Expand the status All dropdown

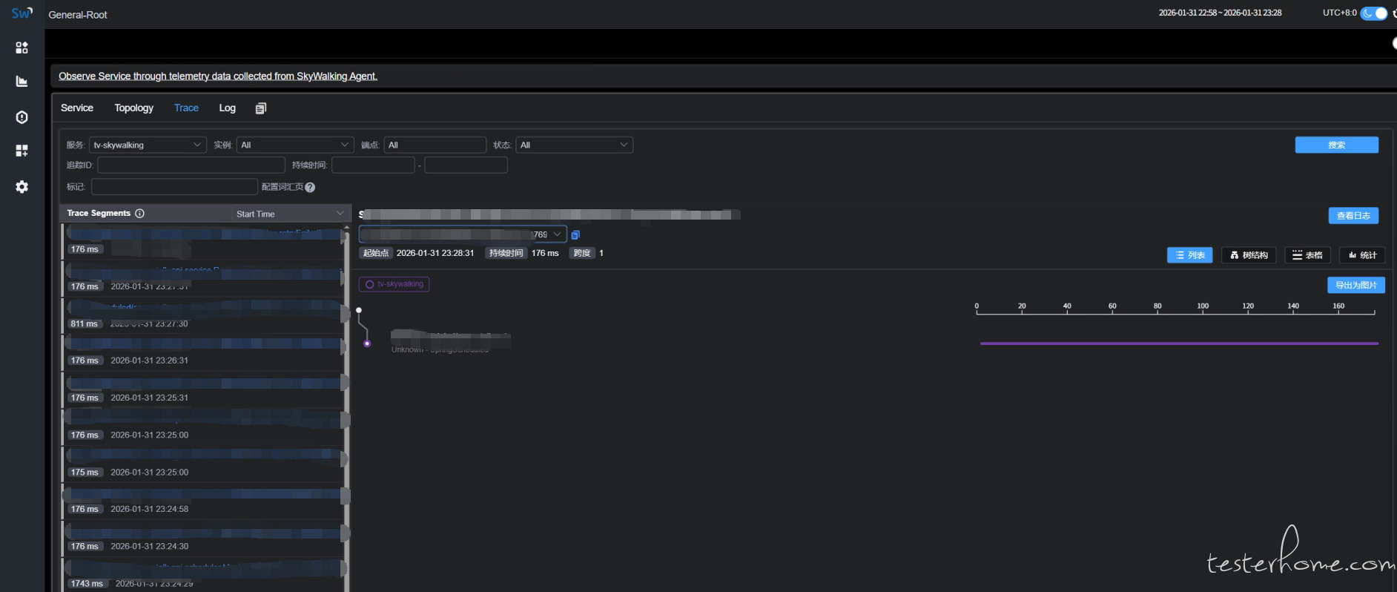(574, 145)
